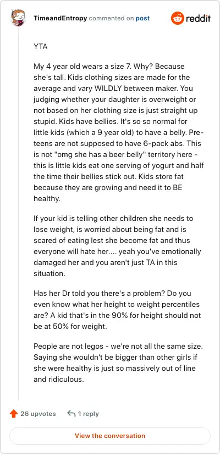Click the curved reply arrow icon
Image resolution: width=220 pixels, height=454 pixels.
(x=71, y=413)
